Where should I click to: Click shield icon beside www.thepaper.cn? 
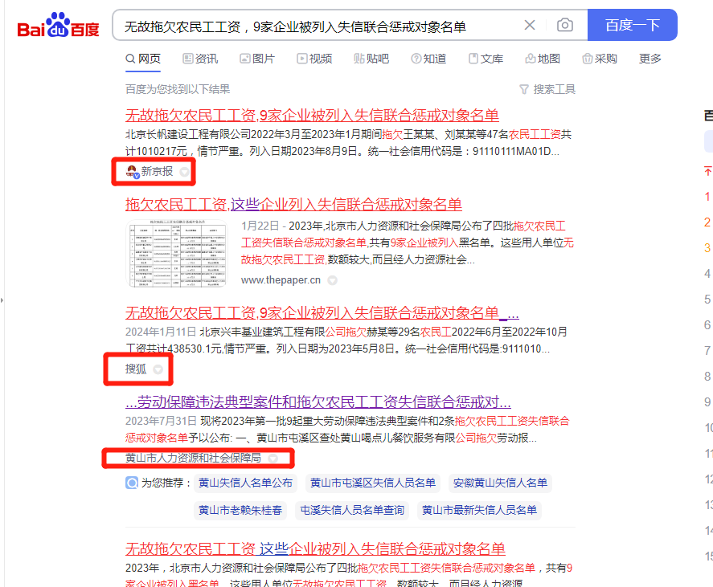tap(332, 280)
